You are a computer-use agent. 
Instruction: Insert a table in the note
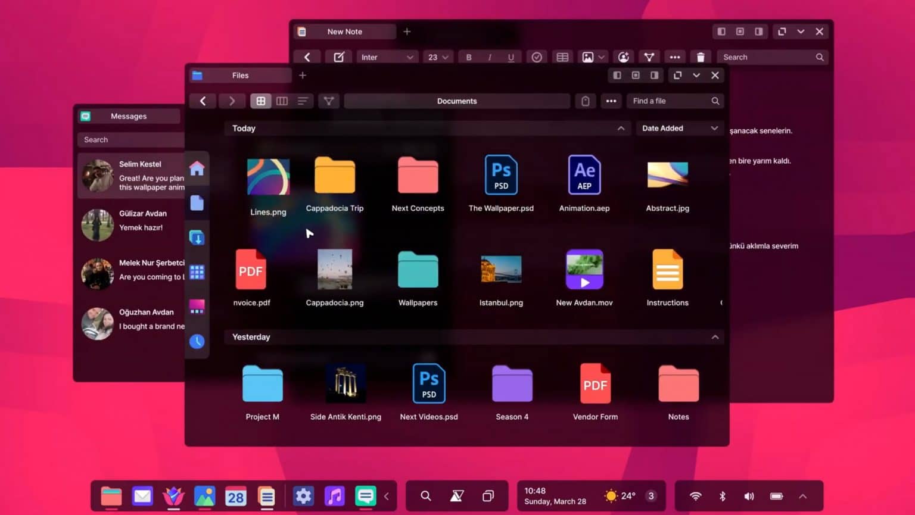coord(562,57)
